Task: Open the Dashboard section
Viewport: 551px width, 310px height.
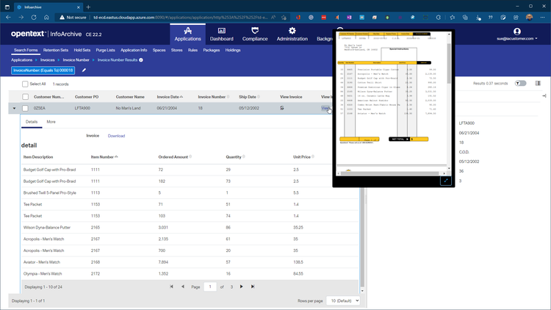Action: point(221,35)
